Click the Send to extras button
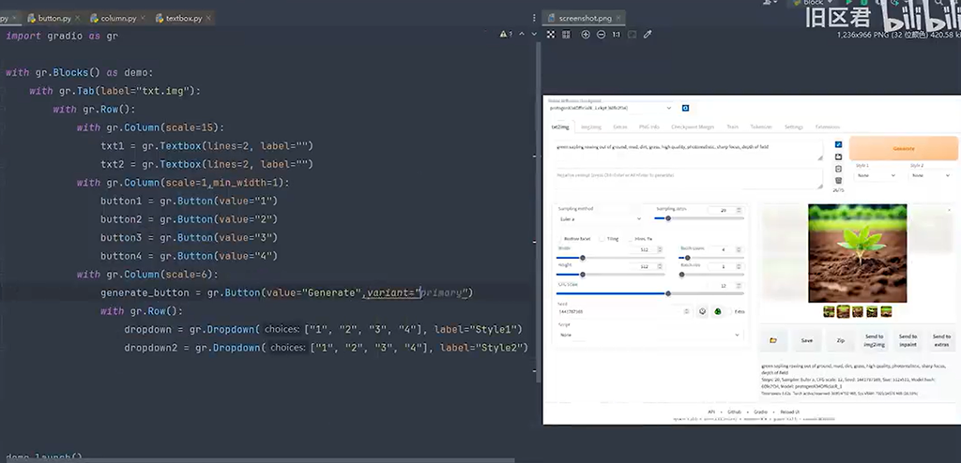Image resolution: width=961 pixels, height=463 pixels. point(941,340)
